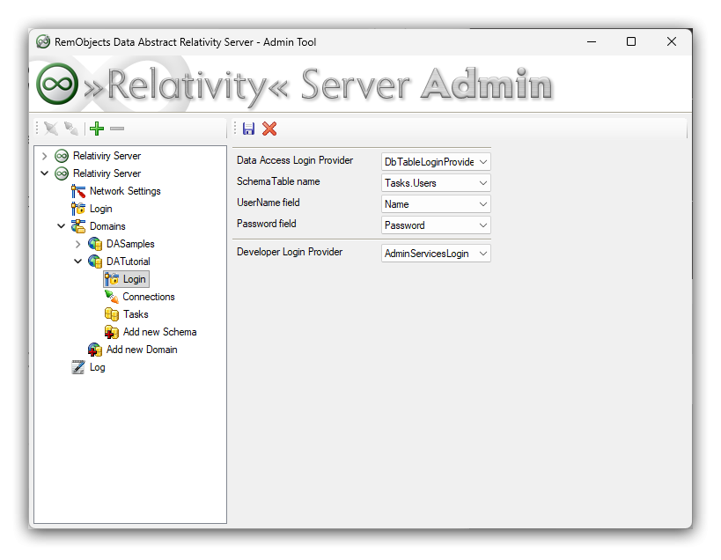Click the infinity icon of the collapsed Relativiry Server

click(x=62, y=156)
